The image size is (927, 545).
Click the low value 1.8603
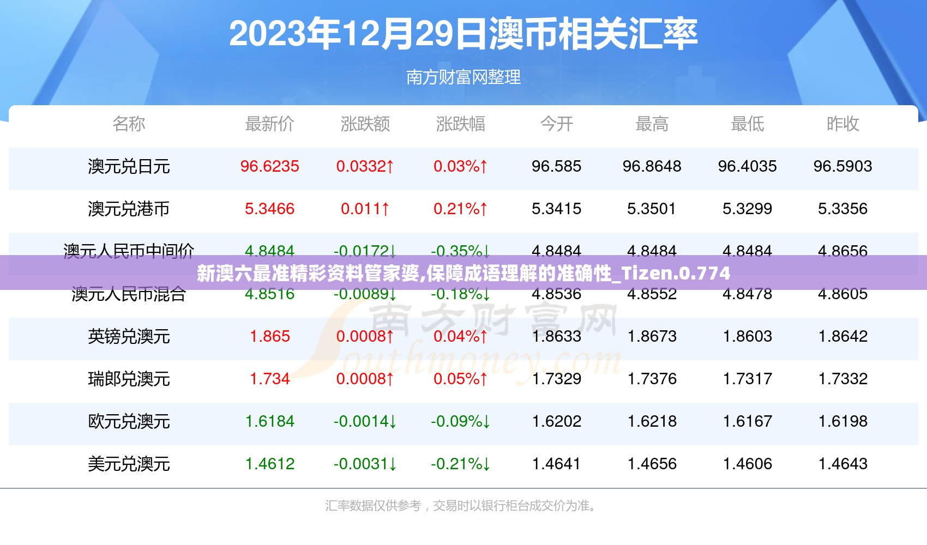click(748, 336)
